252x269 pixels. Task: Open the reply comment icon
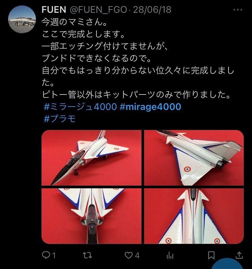pos(46,255)
